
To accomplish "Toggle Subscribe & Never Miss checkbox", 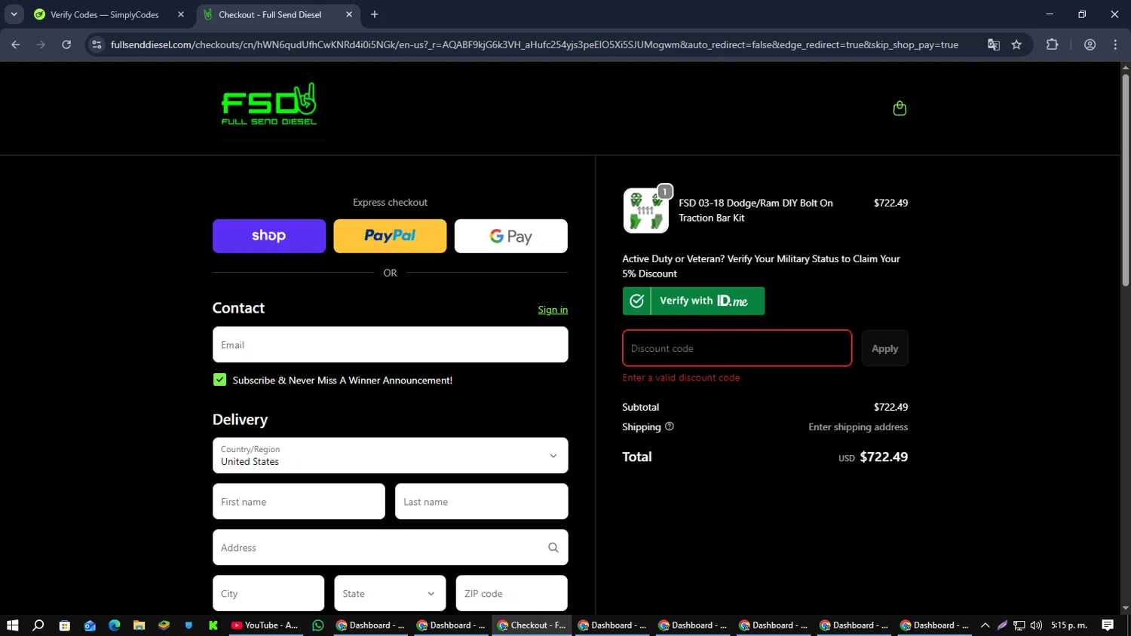I will pyautogui.click(x=219, y=380).
